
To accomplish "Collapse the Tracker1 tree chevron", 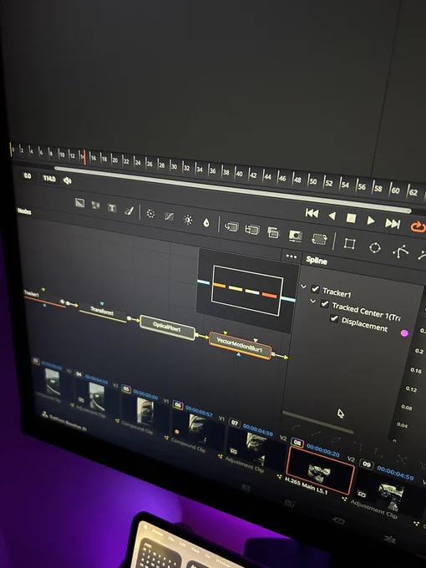I will 303,287.
